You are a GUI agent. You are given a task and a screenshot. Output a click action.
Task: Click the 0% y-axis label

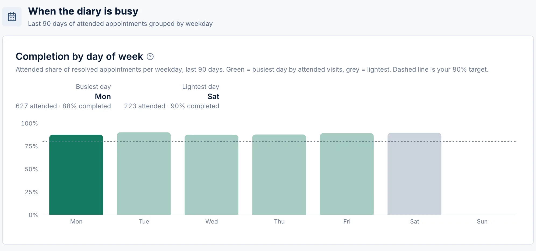(x=33, y=215)
